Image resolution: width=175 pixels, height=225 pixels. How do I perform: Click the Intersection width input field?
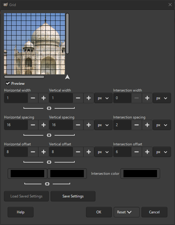122,98
